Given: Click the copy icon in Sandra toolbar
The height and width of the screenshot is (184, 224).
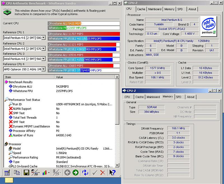Looking at the screenshot, I should (17, 173).
